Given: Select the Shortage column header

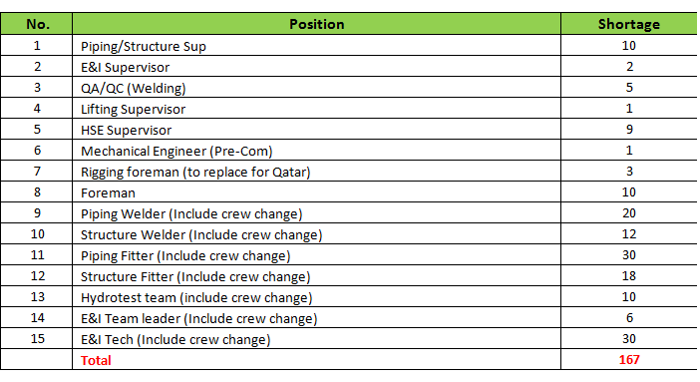Looking at the screenshot, I should click(628, 24).
